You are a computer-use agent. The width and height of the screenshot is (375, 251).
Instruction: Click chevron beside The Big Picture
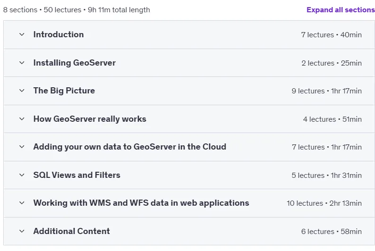coord(22,91)
